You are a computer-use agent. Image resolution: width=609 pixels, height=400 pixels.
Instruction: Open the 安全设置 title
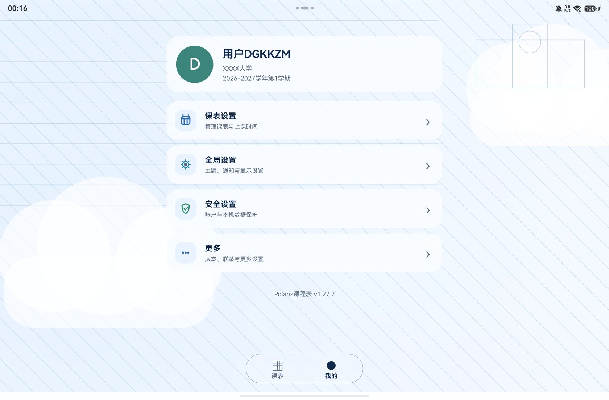[220, 204]
